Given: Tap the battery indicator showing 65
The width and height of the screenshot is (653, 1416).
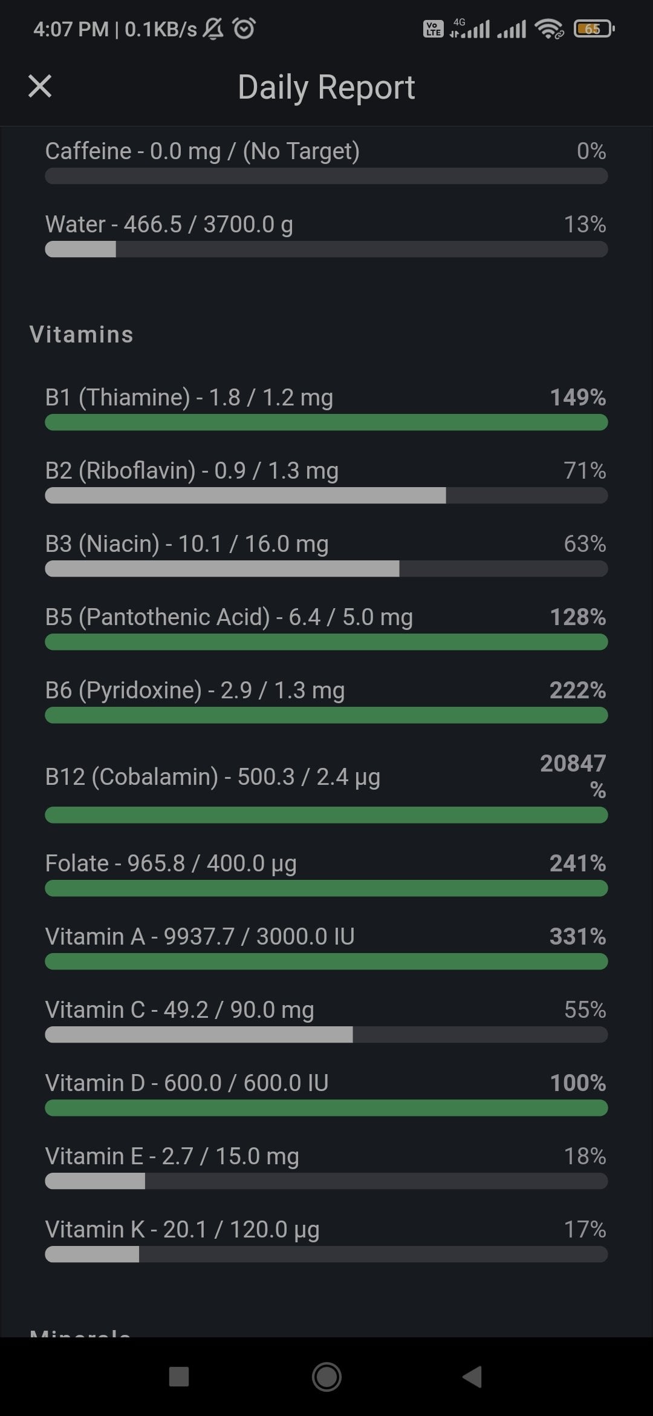Looking at the screenshot, I should (594, 28).
